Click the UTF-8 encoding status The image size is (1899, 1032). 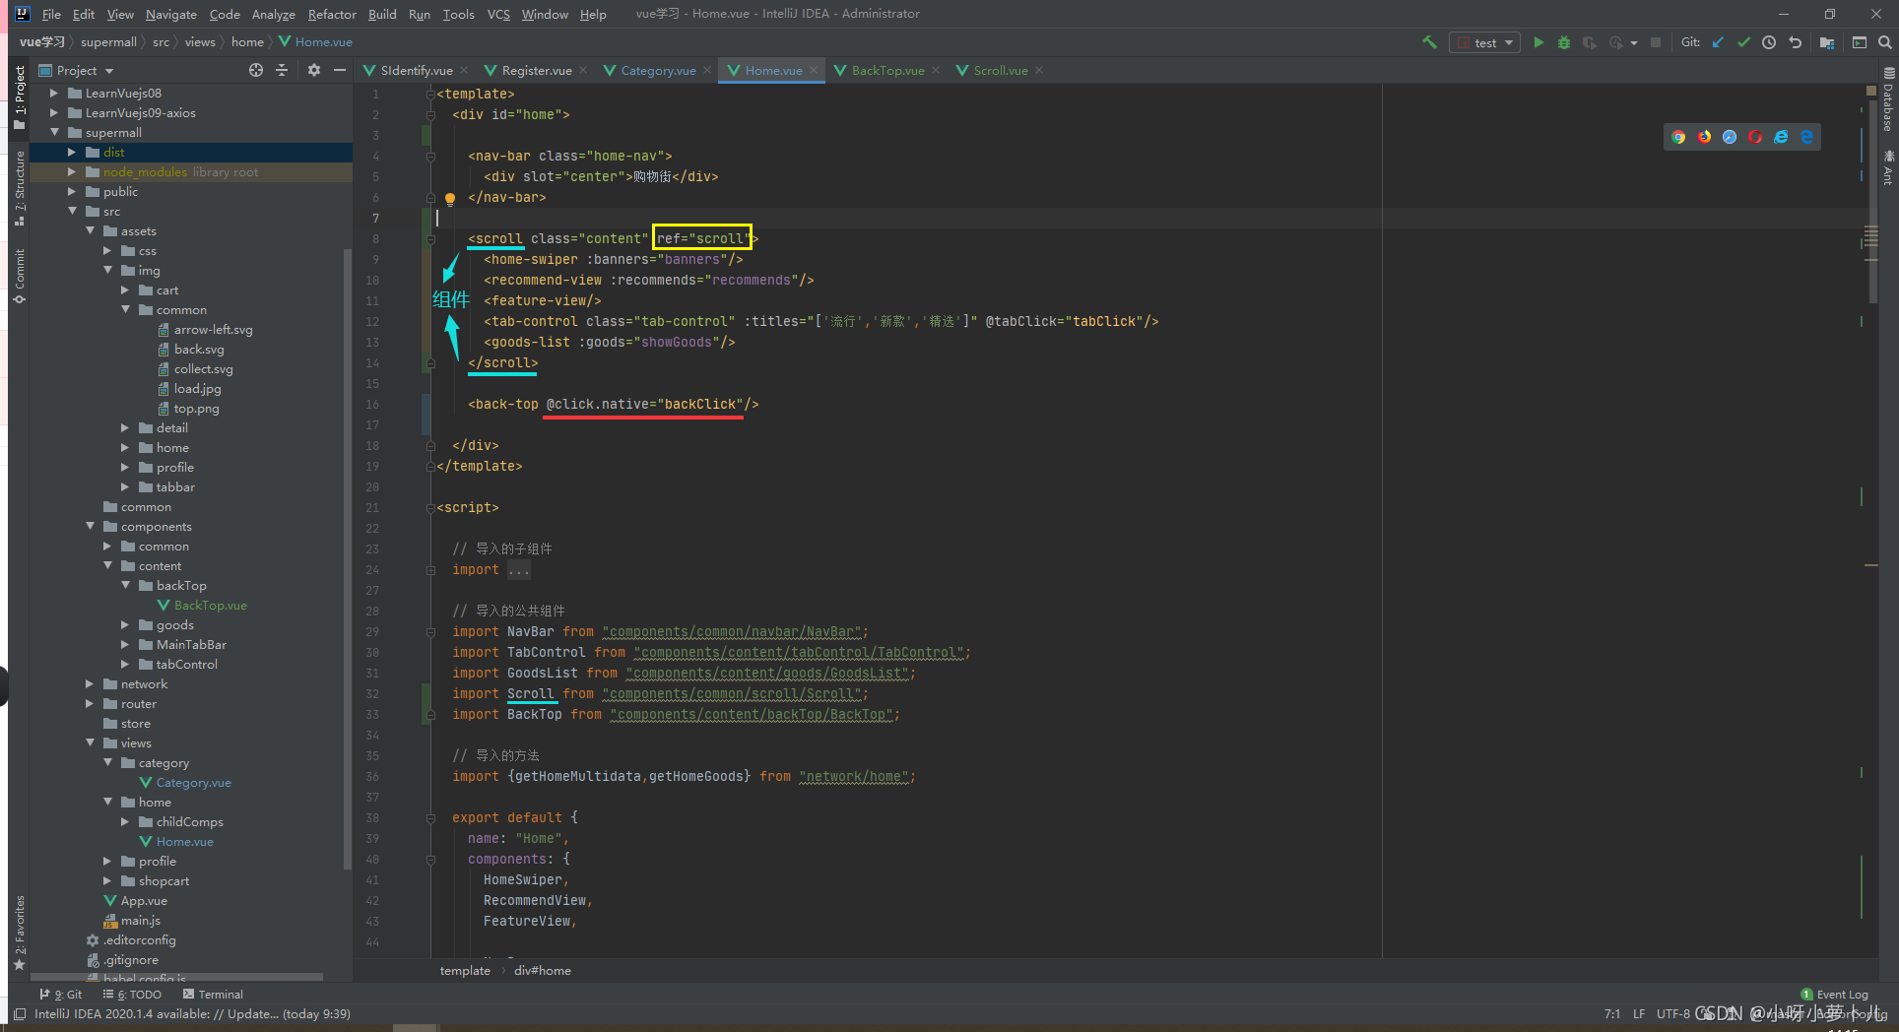(1672, 1013)
